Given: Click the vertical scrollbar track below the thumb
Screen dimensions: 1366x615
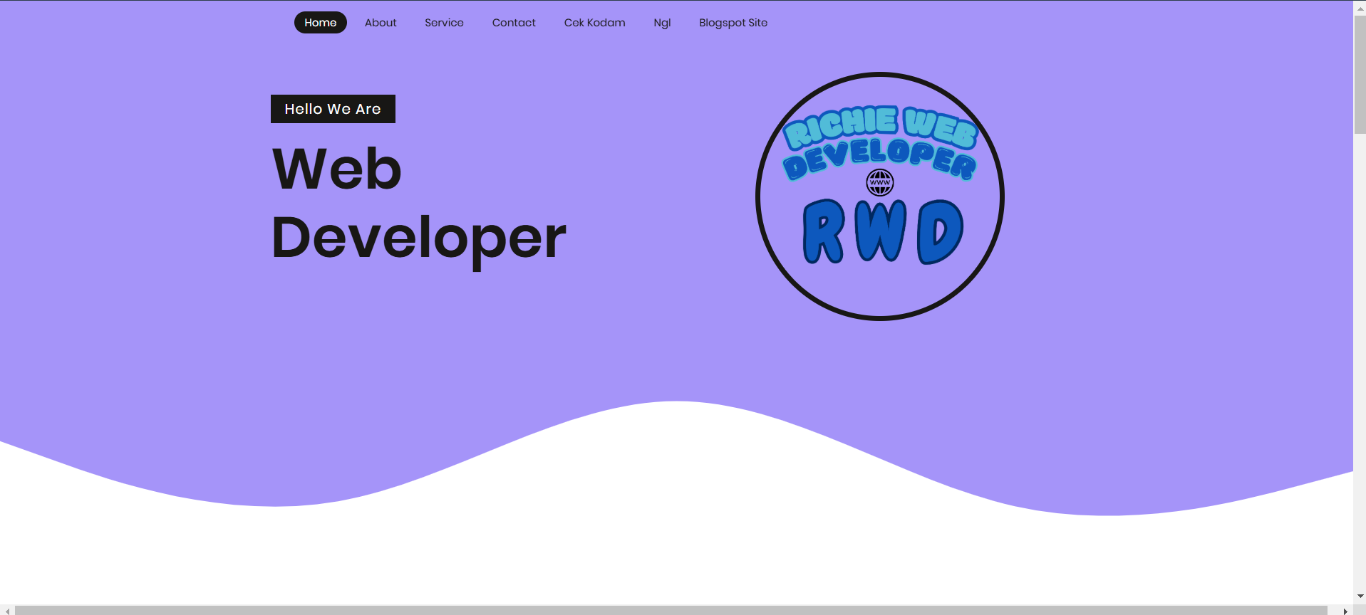Looking at the screenshot, I should click(x=1360, y=356).
